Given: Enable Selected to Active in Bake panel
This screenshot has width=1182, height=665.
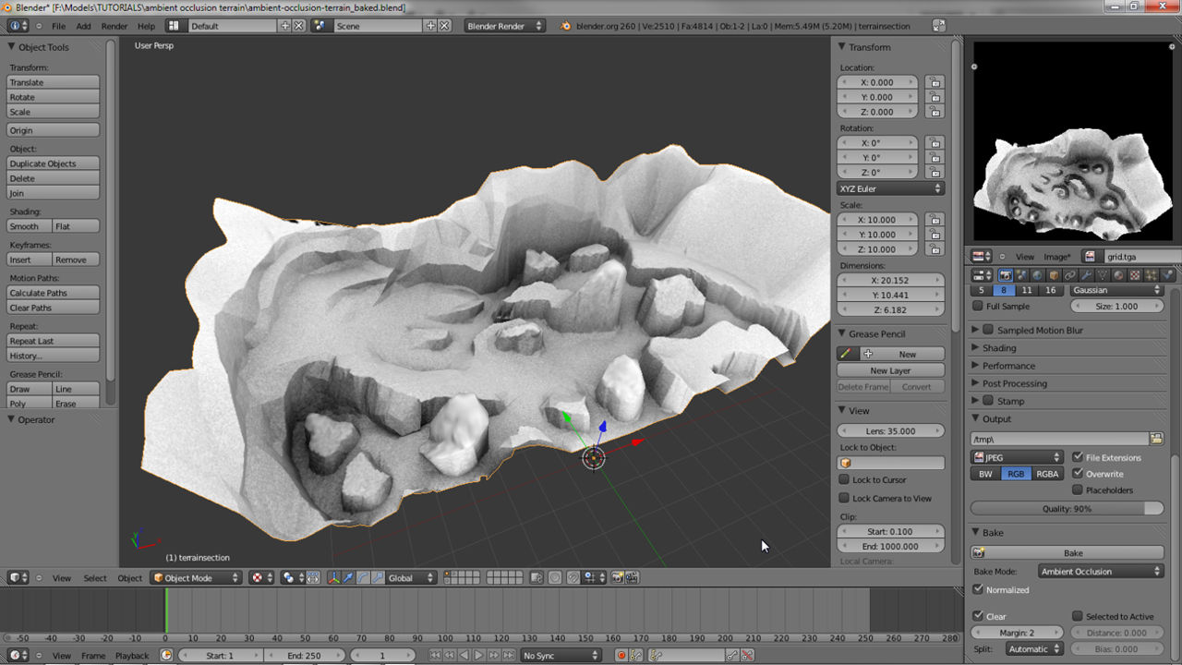Looking at the screenshot, I should (1078, 616).
